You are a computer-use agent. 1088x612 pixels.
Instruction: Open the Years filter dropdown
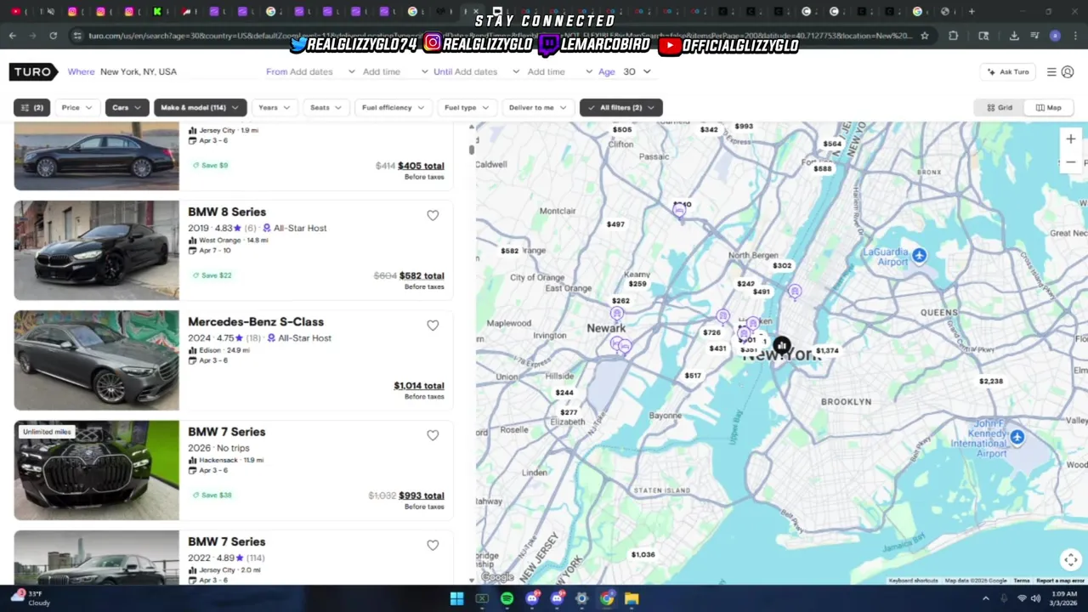tap(274, 107)
